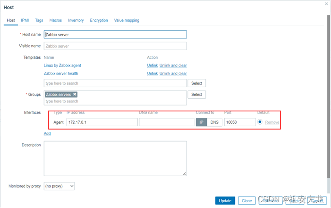331x208 pixels.
Task: Close the Host dialog with X
Action: coord(326,4)
